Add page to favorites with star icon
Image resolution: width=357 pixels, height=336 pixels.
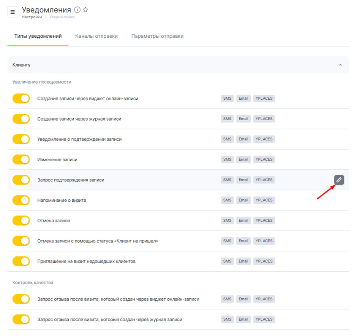tap(85, 10)
